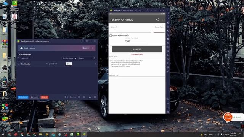Viewport: 244px width, 137px height.
Task: Open the Tun2TAP three-dot overflow menu
Action: pyautogui.click(x=163, y=19)
